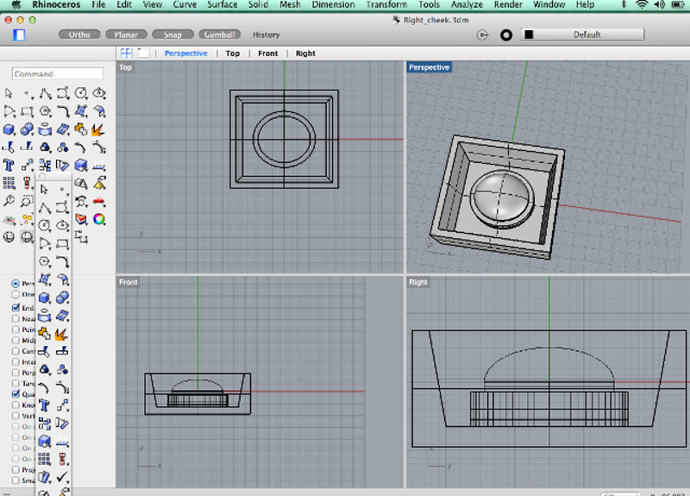Click the orange puzzle Join icon in docked toolbar
Image resolution: width=690 pixels, height=496 pixels.
(80, 130)
